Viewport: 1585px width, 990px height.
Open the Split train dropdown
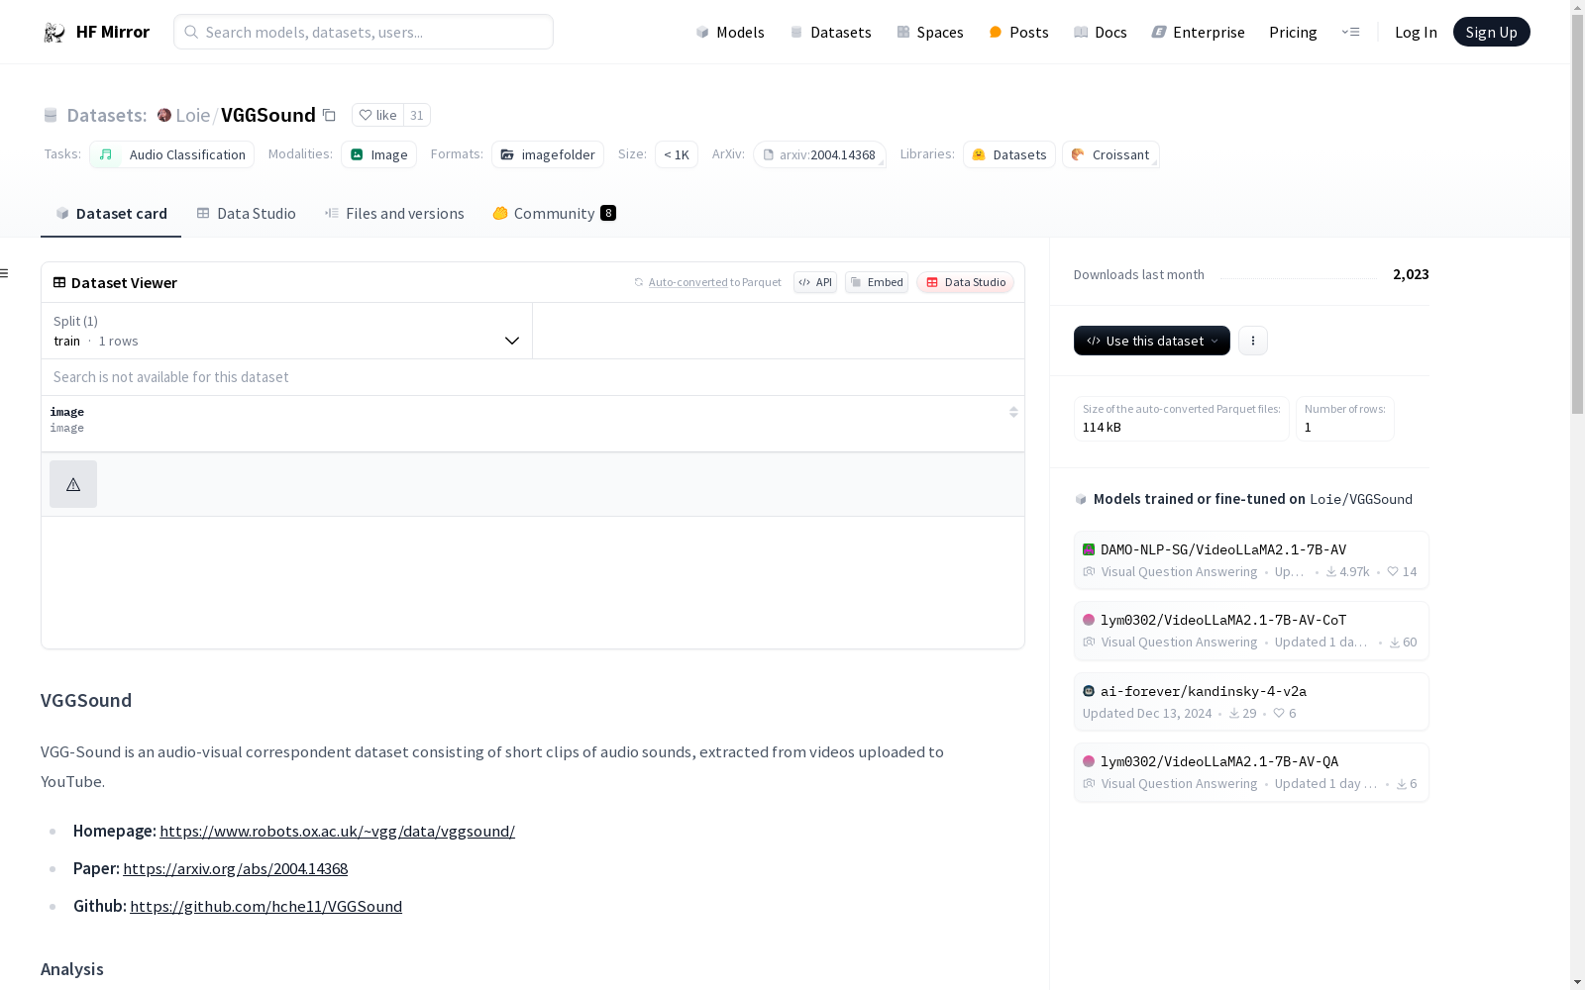coord(287,331)
